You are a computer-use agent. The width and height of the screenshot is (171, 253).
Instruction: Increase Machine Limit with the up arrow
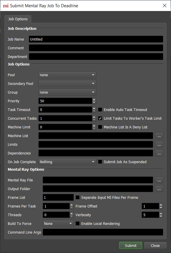point(94,126)
